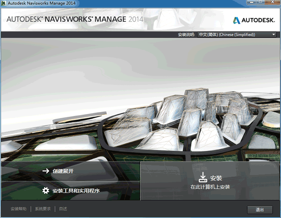
Task: Choose the 安装工具和实用程序 option
Action: click(76, 191)
